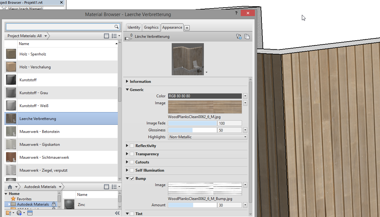The width and height of the screenshot is (380, 217).
Task: Select Mauerwerk - Gipskarton material
Action: tap(61, 145)
